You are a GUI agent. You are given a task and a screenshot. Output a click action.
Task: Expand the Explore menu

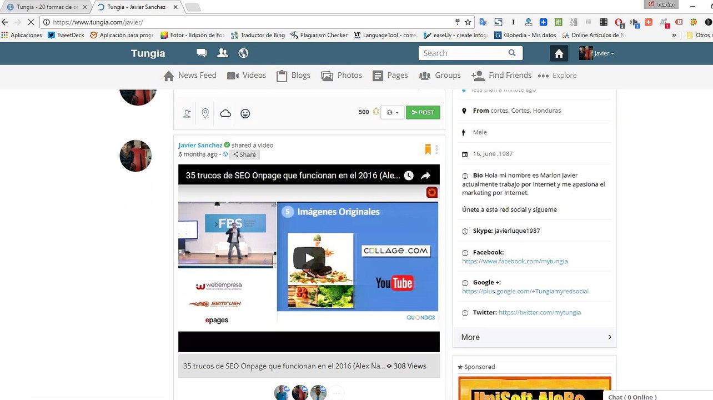coord(558,76)
